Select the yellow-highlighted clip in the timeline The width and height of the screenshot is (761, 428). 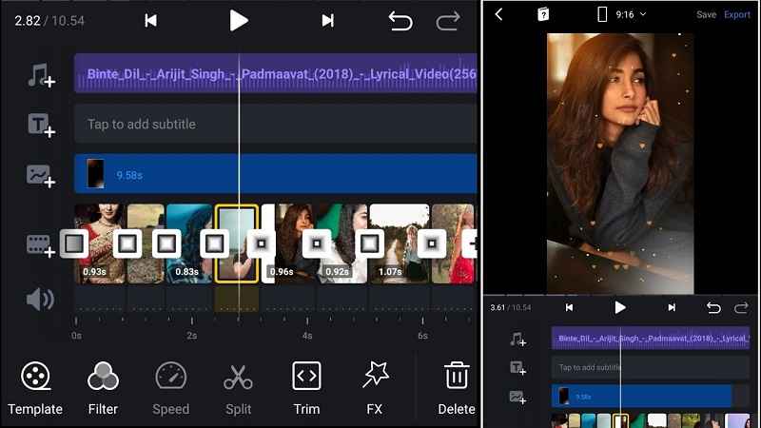click(x=236, y=243)
